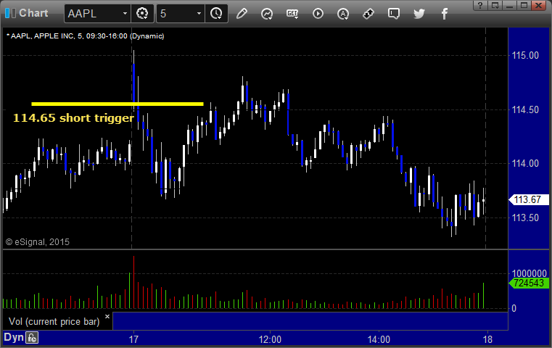
Task: Toggle the Dyn time lock icon
Action: 32,338
